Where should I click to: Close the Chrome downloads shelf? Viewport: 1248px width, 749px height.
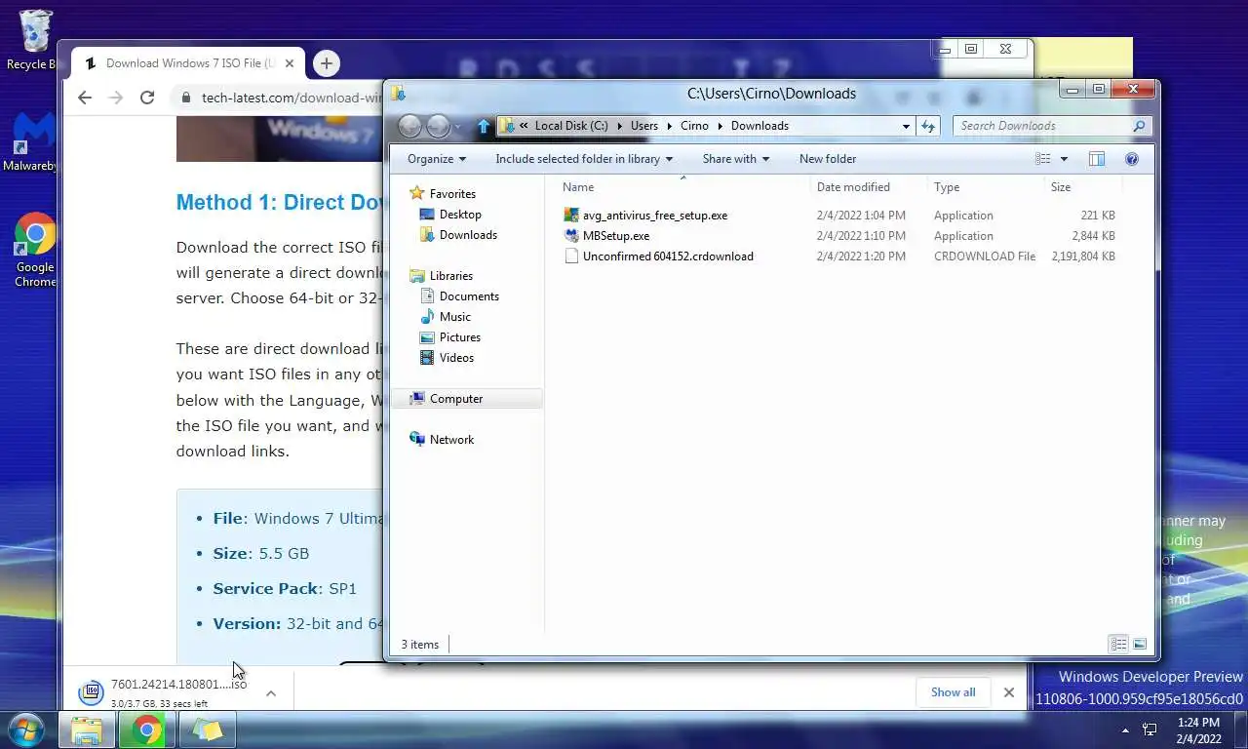coord(1009,692)
